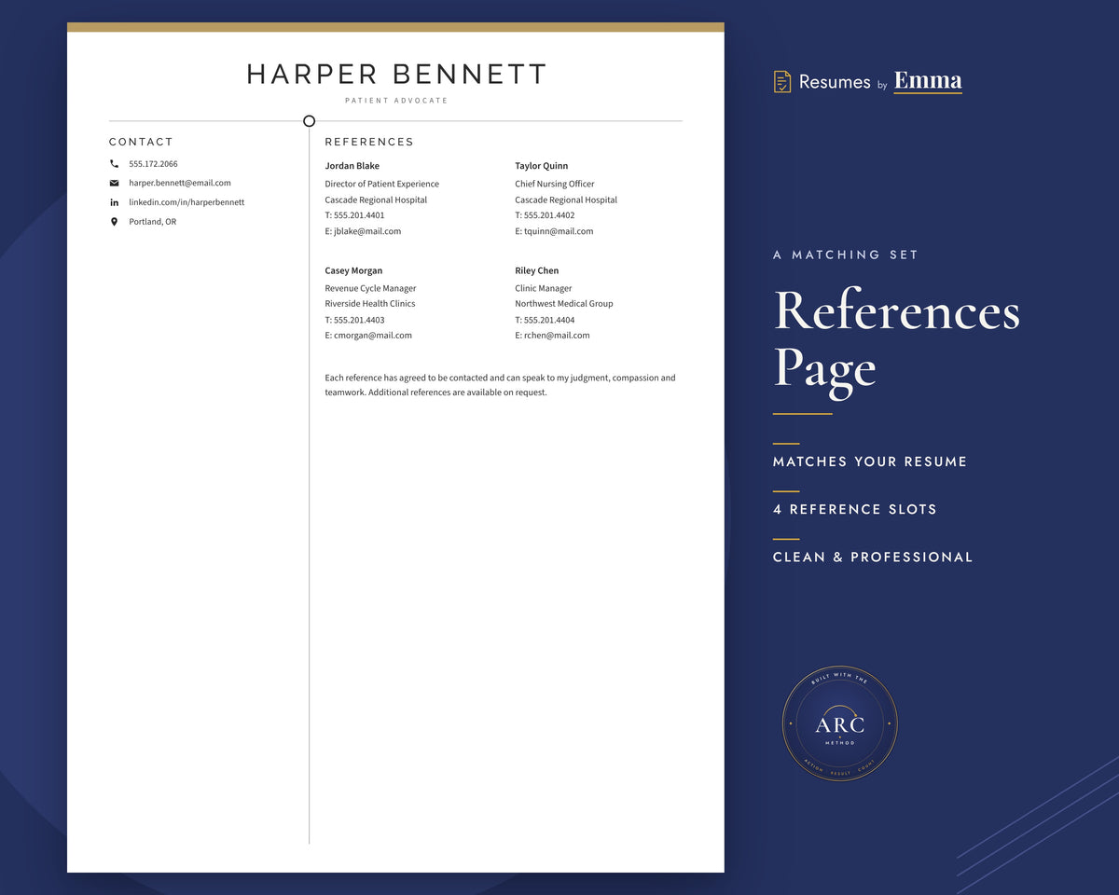Click Director of Patient Experience title
The height and width of the screenshot is (895, 1119).
pyautogui.click(x=381, y=185)
